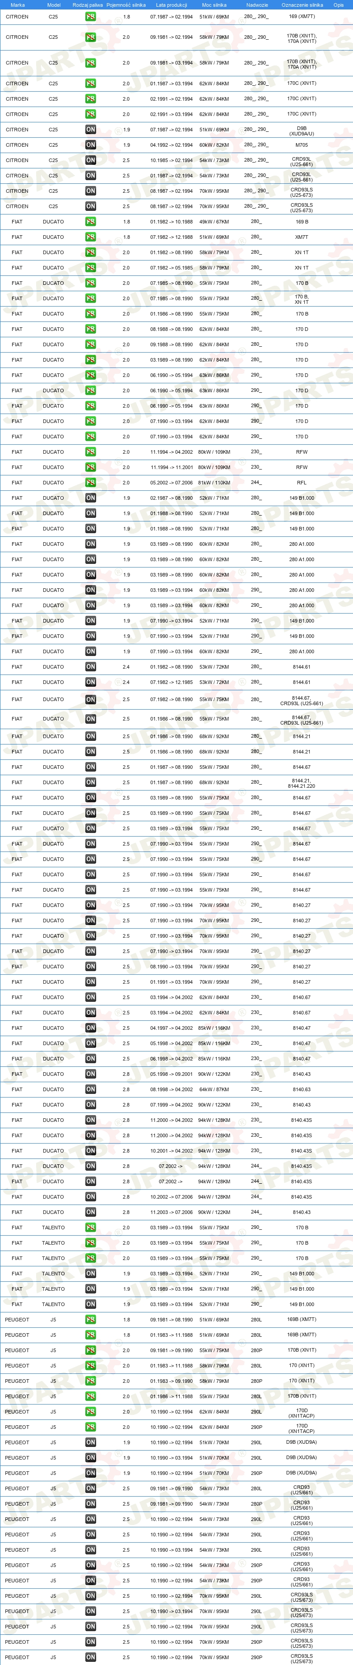This screenshot has width=353, height=1665.
Task: Click ON icon in Ducato 10.2002 -> 07.2006 row
Action: coord(91,1197)
